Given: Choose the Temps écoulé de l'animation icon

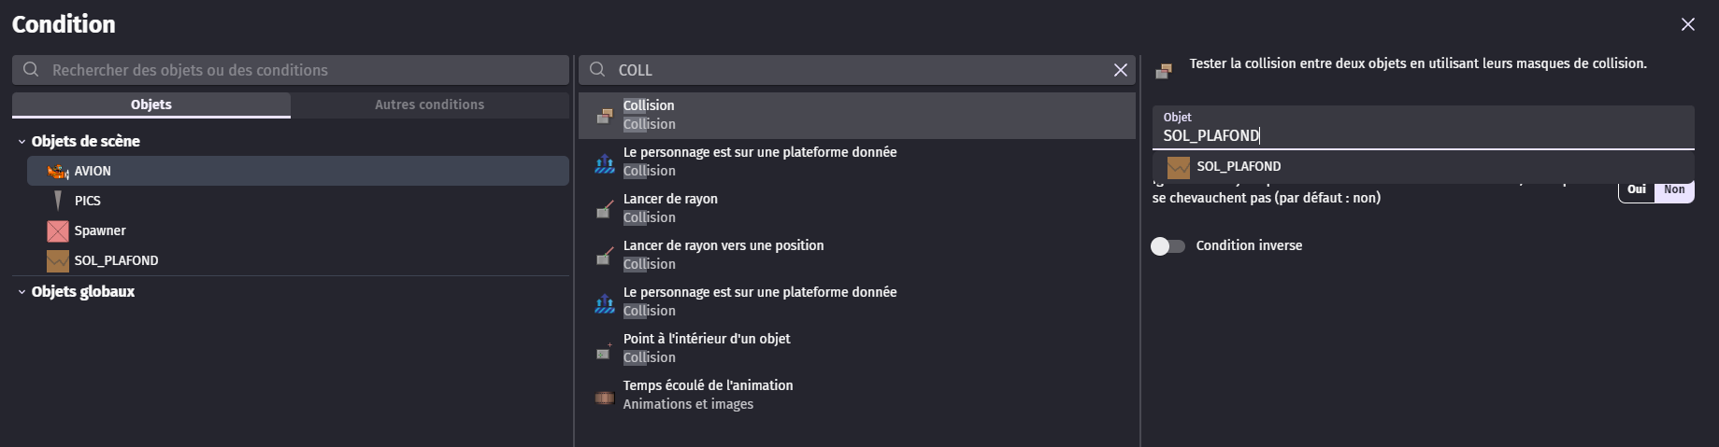Looking at the screenshot, I should (x=605, y=398).
